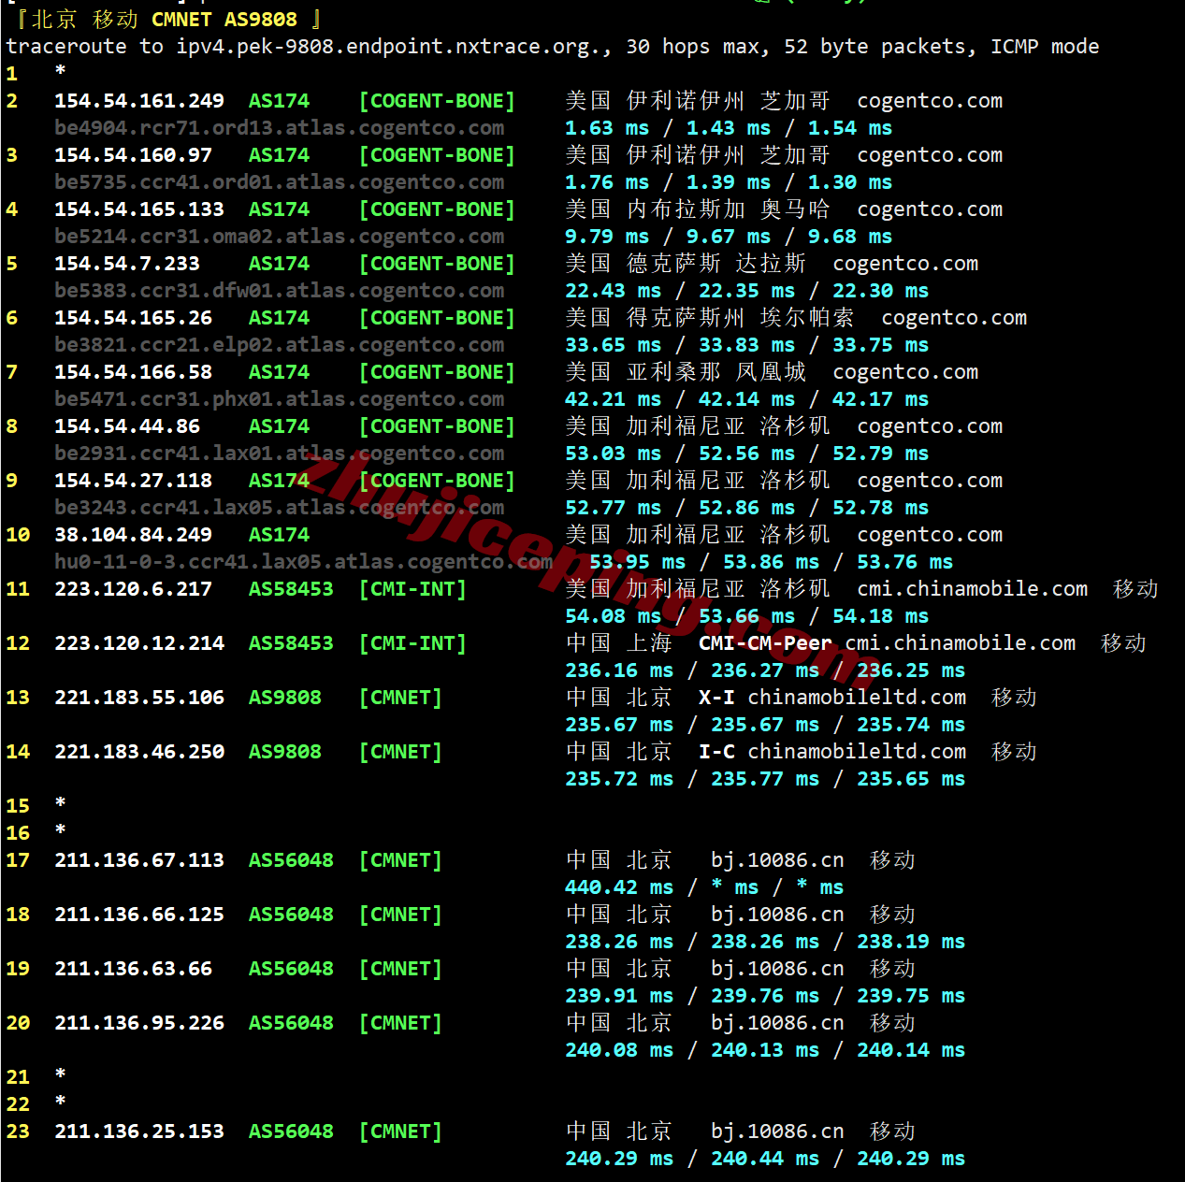The width and height of the screenshot is (1185, 1182).
Task: Click 'chinamobileltd.com' on the hop 13 row
Action: [857, 698]
